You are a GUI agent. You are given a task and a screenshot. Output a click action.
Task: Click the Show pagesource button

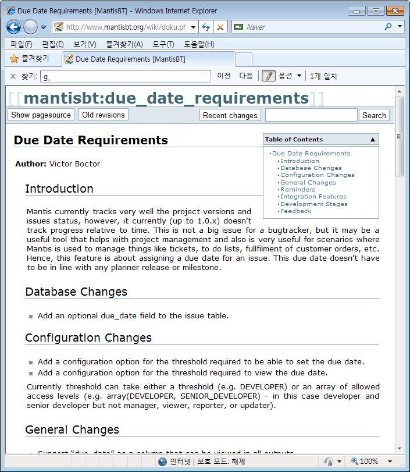[41, 115]
